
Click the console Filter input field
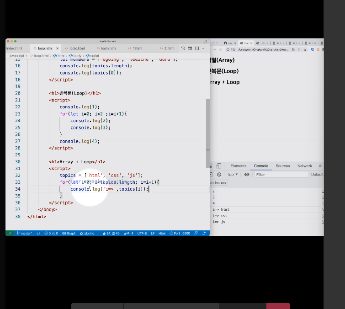(281, 175)
